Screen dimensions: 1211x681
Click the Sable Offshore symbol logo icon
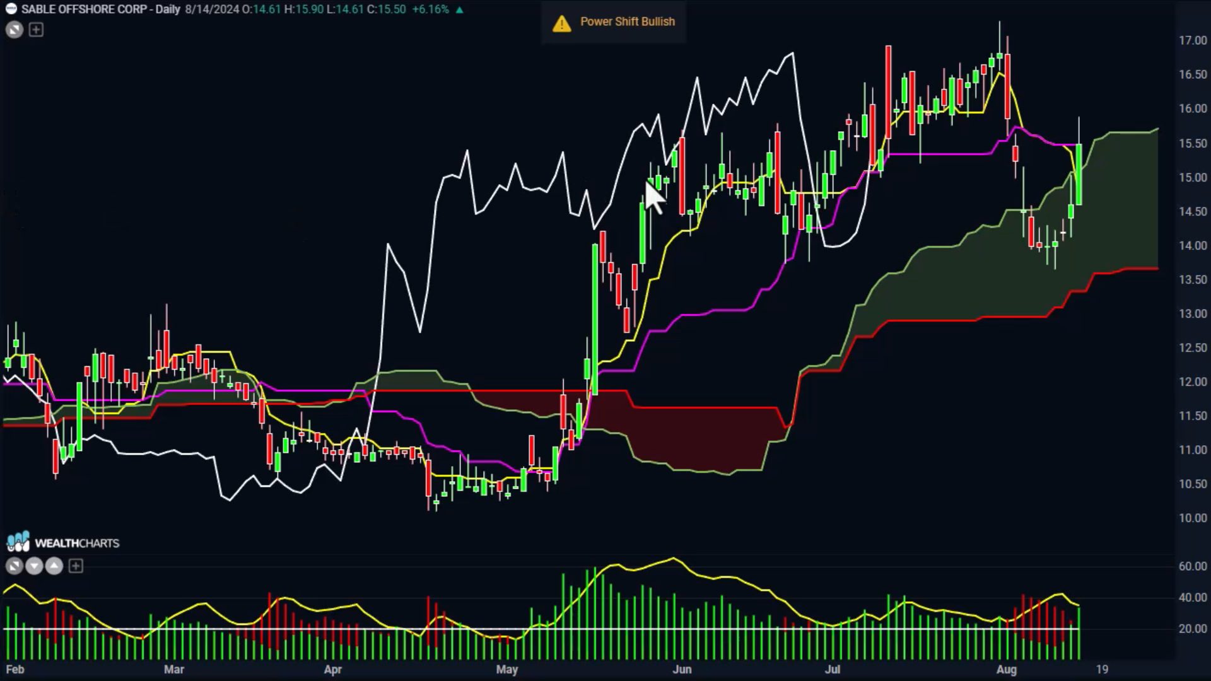point(11,9)
